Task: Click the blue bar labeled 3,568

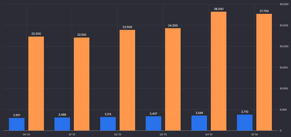Action: [199, 123]
